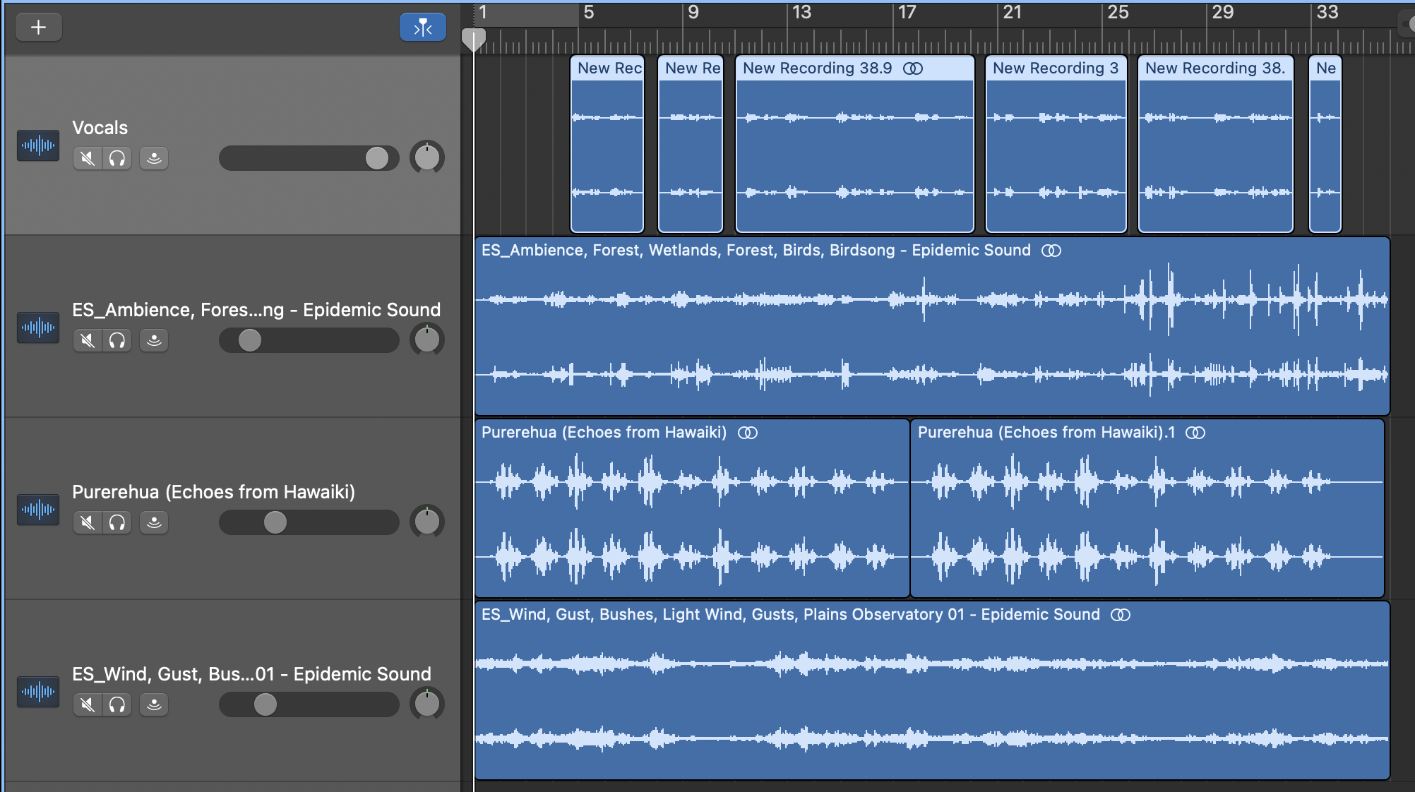Select the Vocals track audio icon
Viewport: 1415px width, 792px height.
[x=38, y=145]
